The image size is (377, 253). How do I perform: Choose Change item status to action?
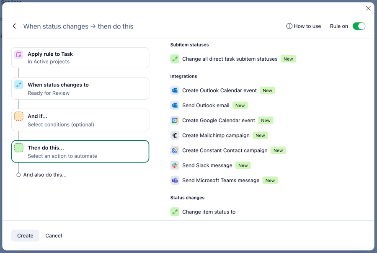click(209, 212)
